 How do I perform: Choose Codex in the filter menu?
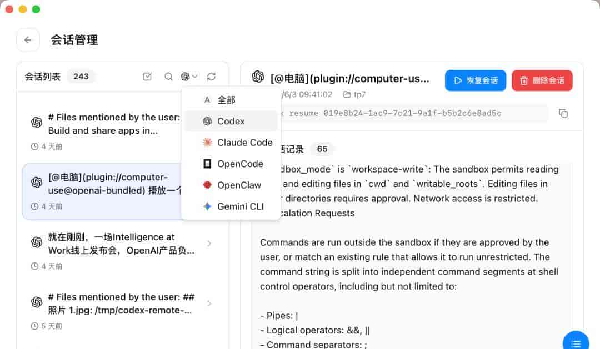(231, 121)
